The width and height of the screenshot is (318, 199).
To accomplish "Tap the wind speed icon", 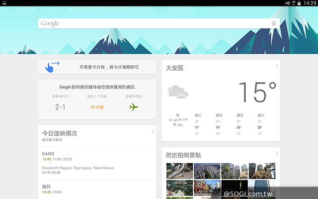I will 170,120.
